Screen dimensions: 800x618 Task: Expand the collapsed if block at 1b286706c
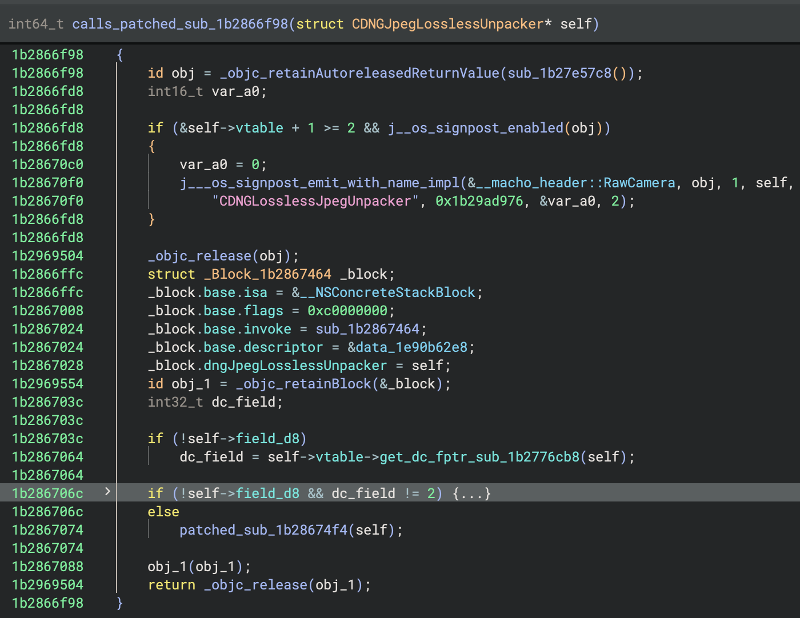107,491
